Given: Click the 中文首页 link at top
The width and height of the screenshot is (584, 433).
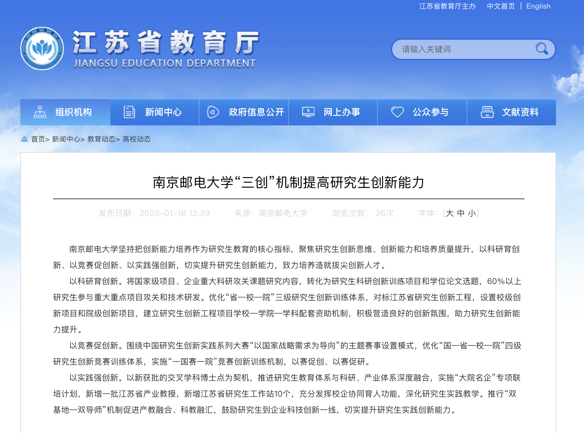Looking at the screenshot, I should [x=501, y=6].
